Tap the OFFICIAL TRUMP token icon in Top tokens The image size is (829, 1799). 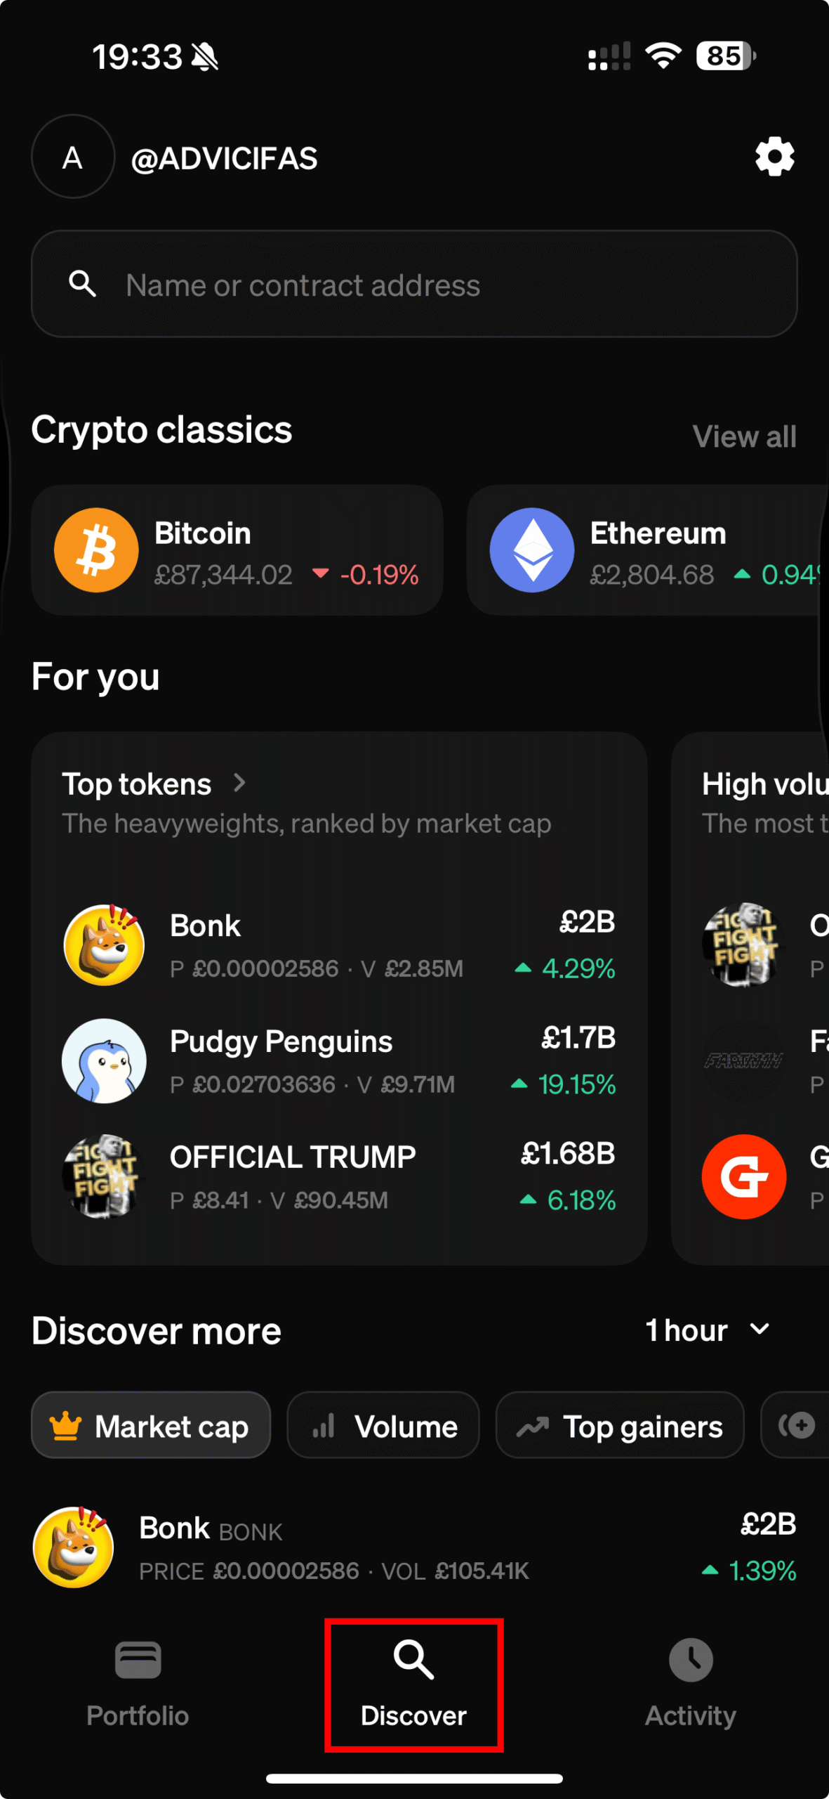click(x=104, y=1176)
